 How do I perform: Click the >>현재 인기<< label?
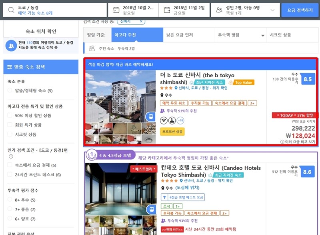point(172,229)
